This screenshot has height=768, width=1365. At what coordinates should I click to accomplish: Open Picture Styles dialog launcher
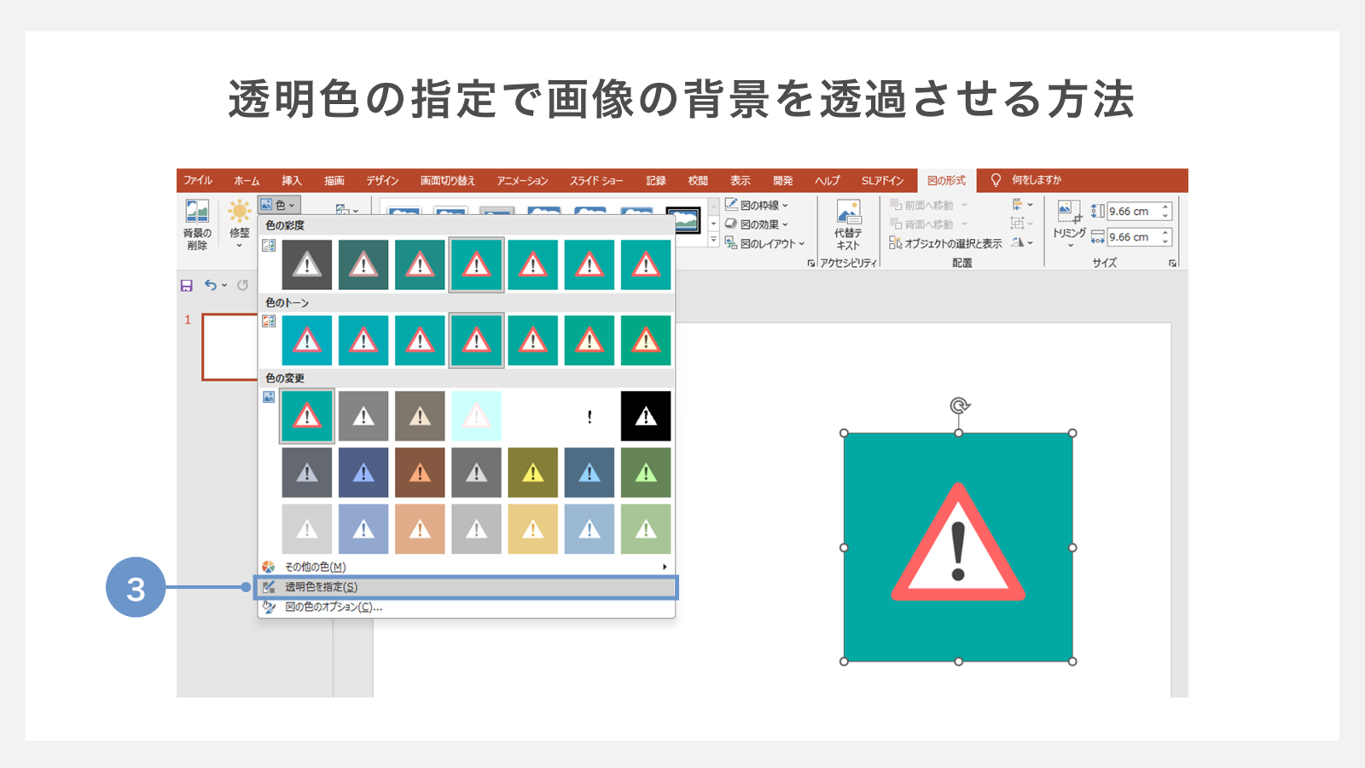pos(811,263)
